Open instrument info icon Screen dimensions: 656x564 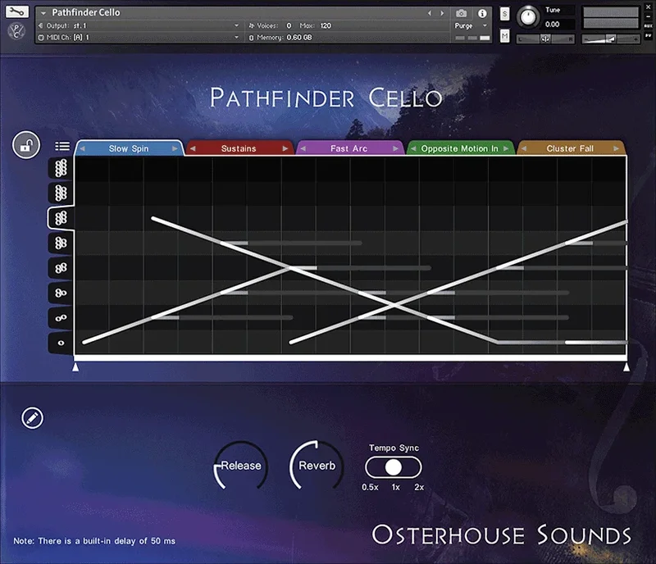tap(482, 13)
